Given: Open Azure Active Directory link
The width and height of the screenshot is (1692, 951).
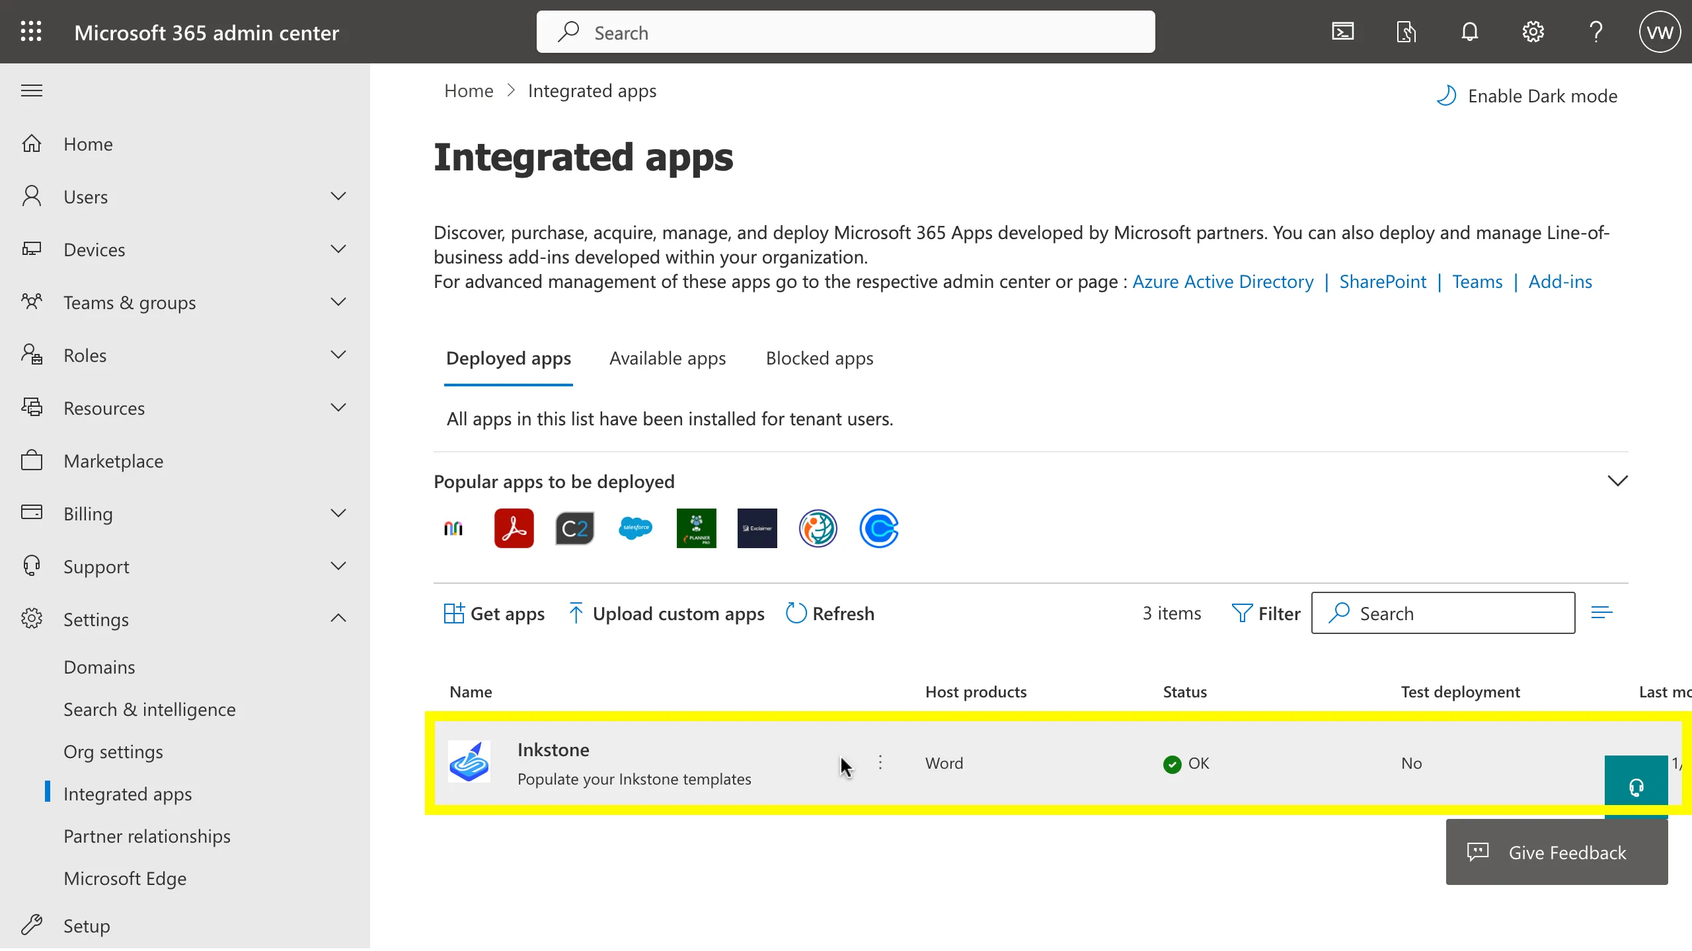Looking at the screenshot, I should click(1223, 282).
